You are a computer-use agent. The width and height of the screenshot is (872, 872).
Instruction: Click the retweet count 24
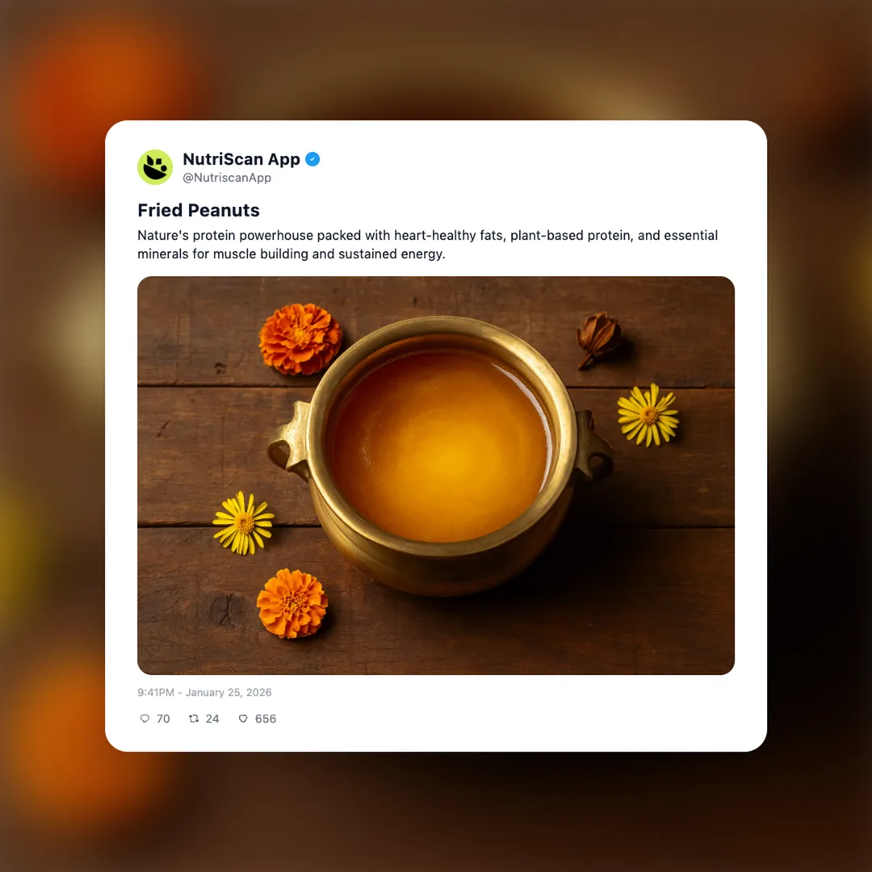(x=212, y=719)
